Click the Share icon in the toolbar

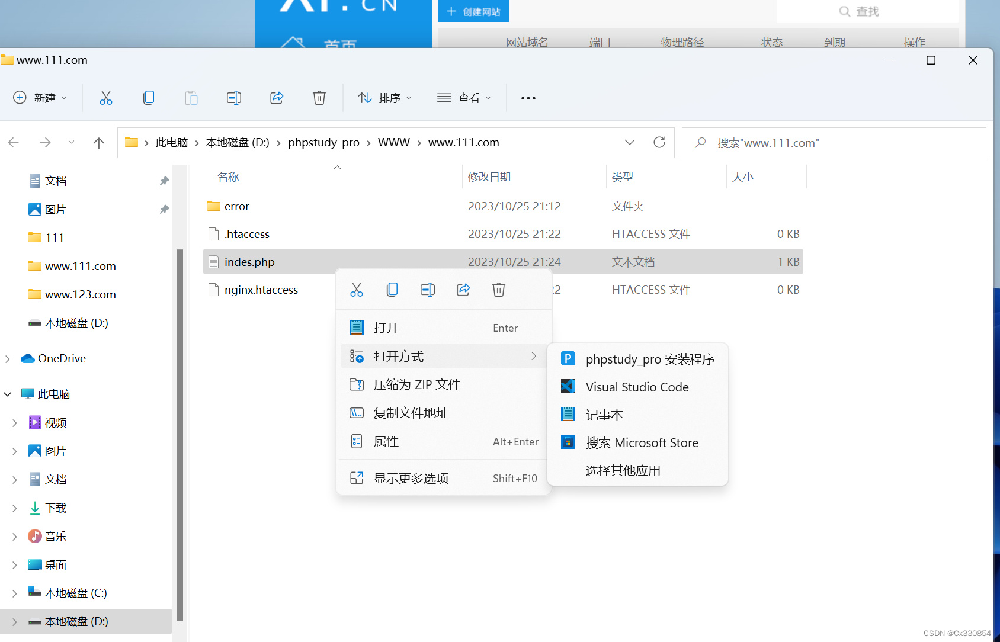(276, 98)
